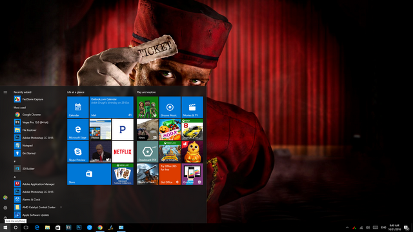Open the user account picture
Viewport: 413px width, 232px height.
tap(5, 198)
